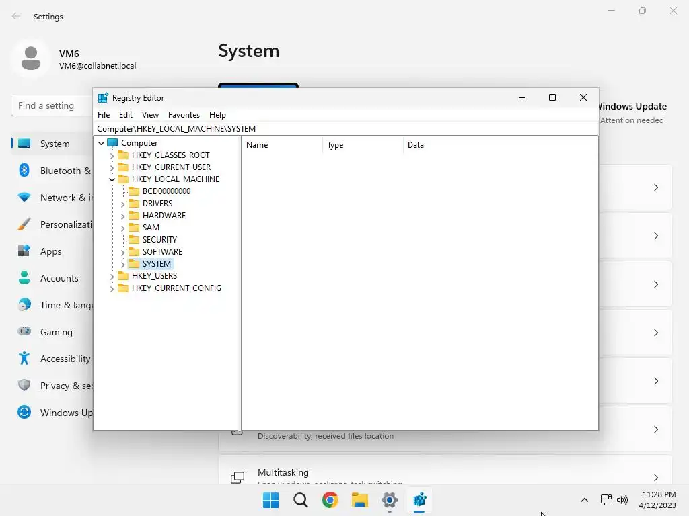Select the SAM folder icon
This screenshot has height=516, width=689.
tap(134, 227)
